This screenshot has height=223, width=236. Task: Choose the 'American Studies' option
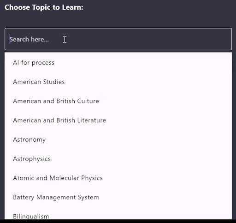pyautogui.click(x=118, y=82)
